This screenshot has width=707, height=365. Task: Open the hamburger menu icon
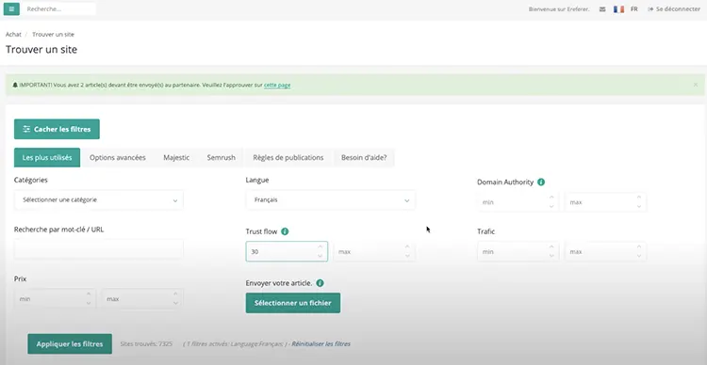pyautogui.click(x=11, y=9)
